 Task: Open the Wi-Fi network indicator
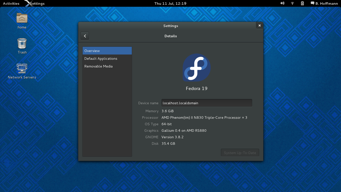(x=292, y=3)
